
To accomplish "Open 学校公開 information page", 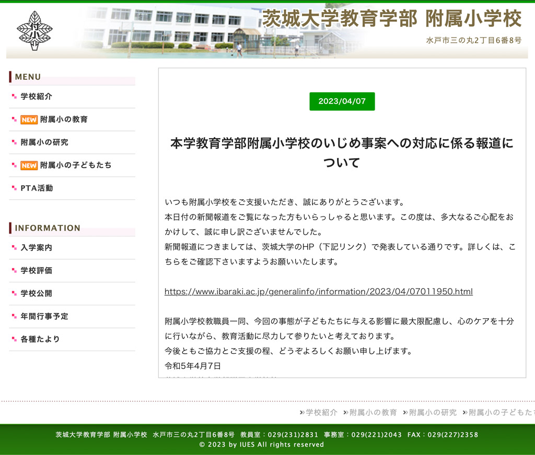I will 36,294.
